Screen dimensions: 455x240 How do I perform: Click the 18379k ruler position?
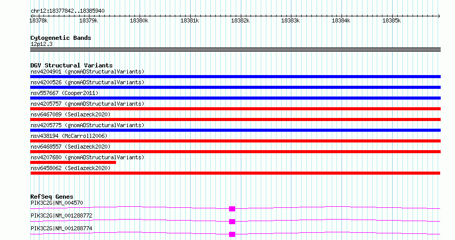tap(88, 20)
